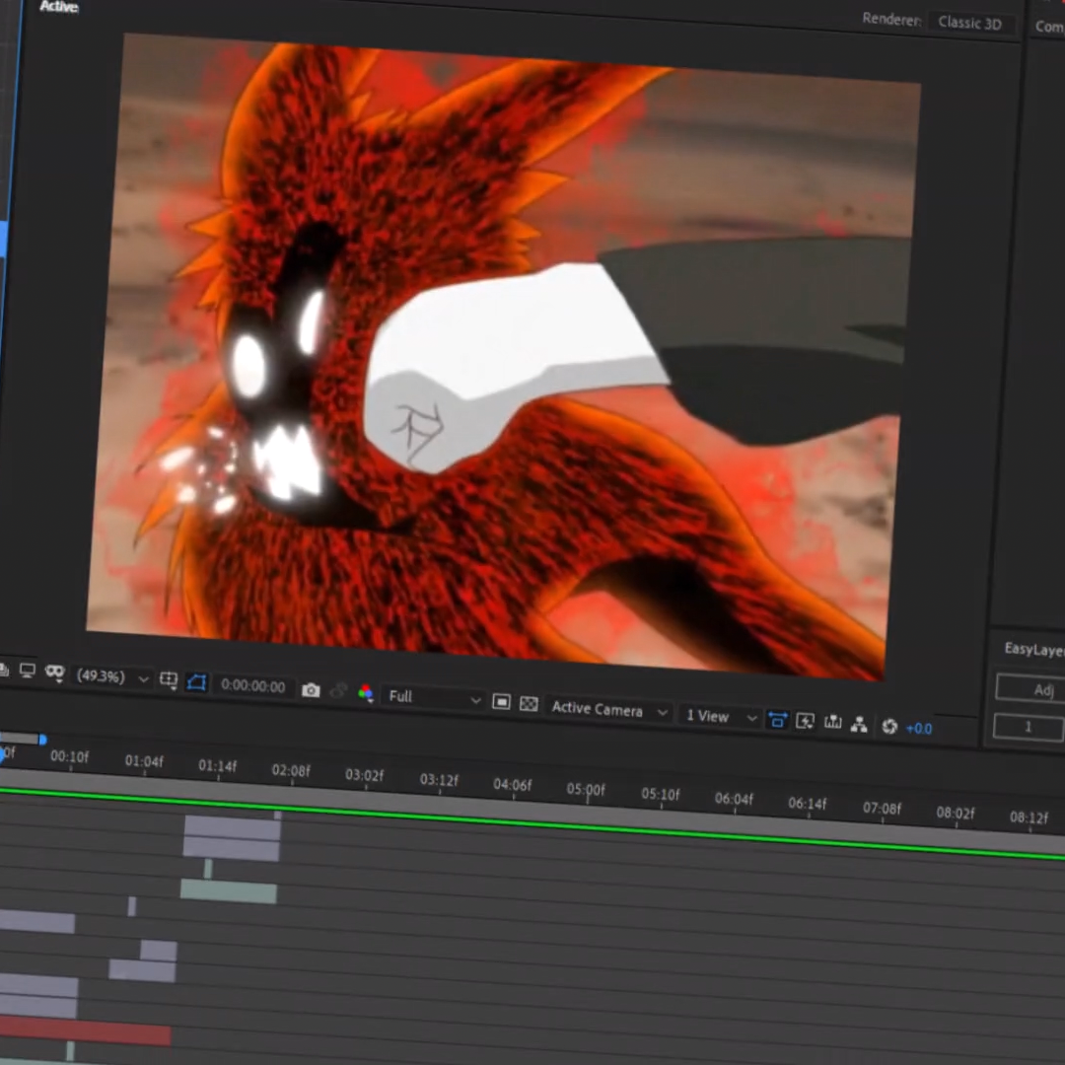Click the Reset Exposure aperture icon

pos(889,727)
